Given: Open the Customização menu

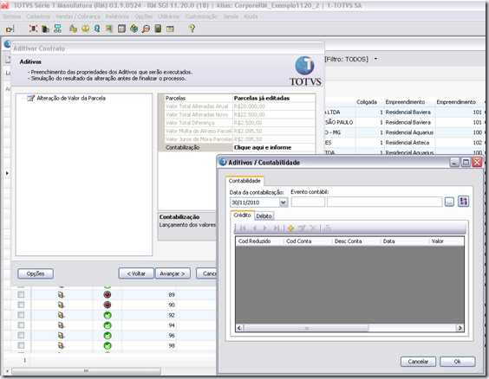Looking at the screenshot, I should point(201,16).
